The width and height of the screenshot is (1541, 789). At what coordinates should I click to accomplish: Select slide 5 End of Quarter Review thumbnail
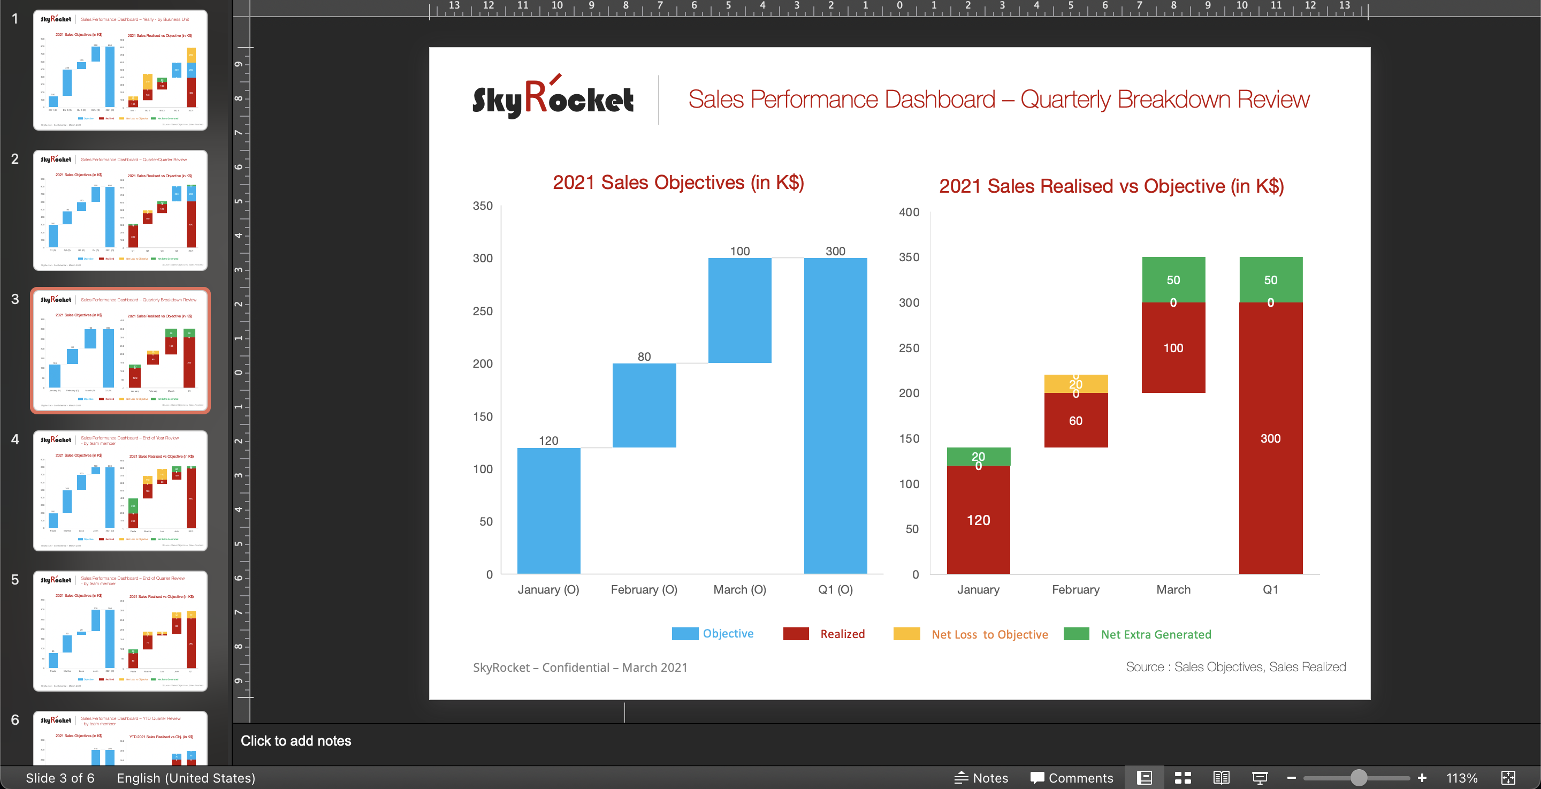pyautogui.click(x=120, y=631)
